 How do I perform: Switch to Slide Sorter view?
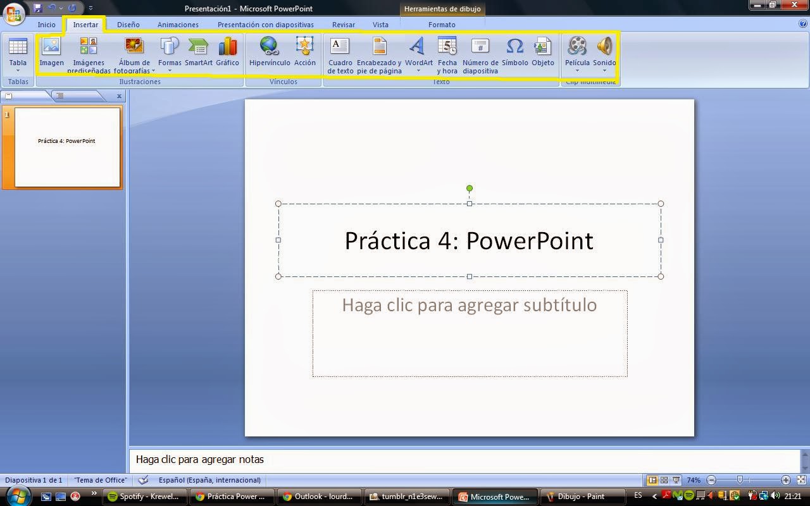[x=664, y=480]
